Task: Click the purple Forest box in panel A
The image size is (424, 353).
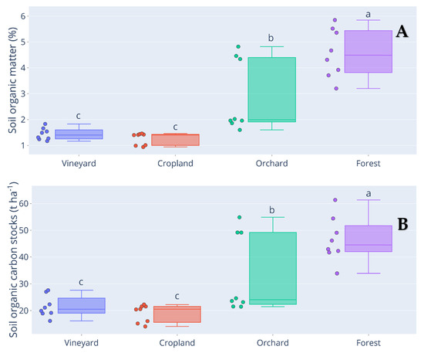Action: pyautogui.click(x=368, y=52)
